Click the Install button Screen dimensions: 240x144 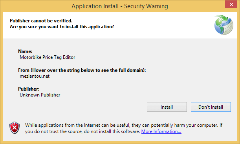pyautogui.click(x=167, y=107)
